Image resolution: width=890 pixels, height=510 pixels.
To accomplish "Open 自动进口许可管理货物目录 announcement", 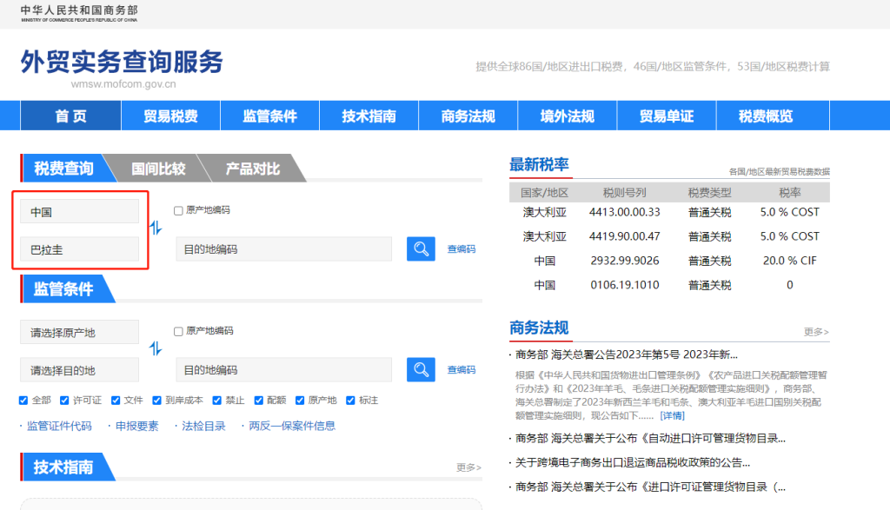I will click(650, 439).
